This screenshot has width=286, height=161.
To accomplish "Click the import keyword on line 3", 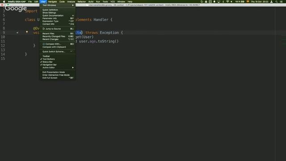I will pyautogui.click(x=31, y=11).
